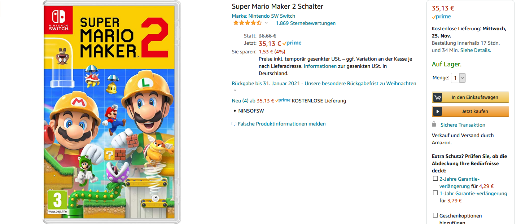Open the 1.869 Sternebewertungen link
521x224 pixels.
tap(306, 23)
